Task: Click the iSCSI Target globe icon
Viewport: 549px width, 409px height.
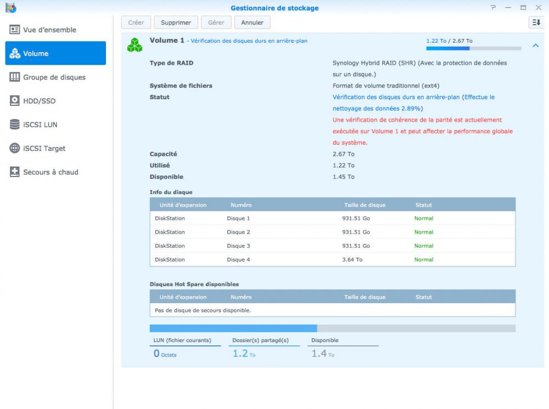Action: pos(15,148)
